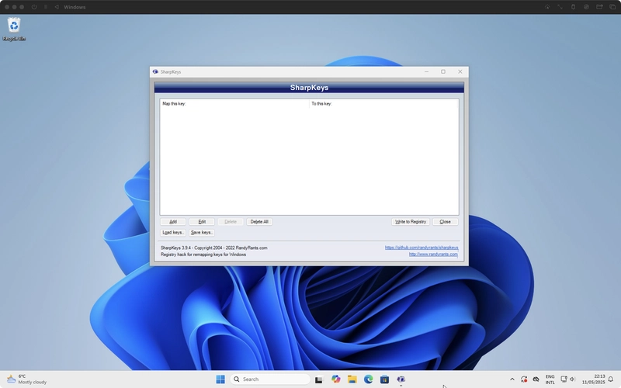Click the volume speaker tray icon

click(572, 379)
